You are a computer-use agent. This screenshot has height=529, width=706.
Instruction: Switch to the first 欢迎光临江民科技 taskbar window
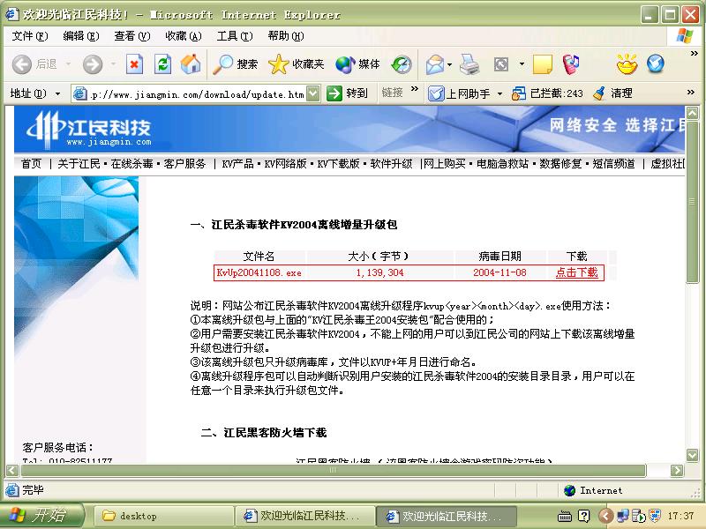304,516
